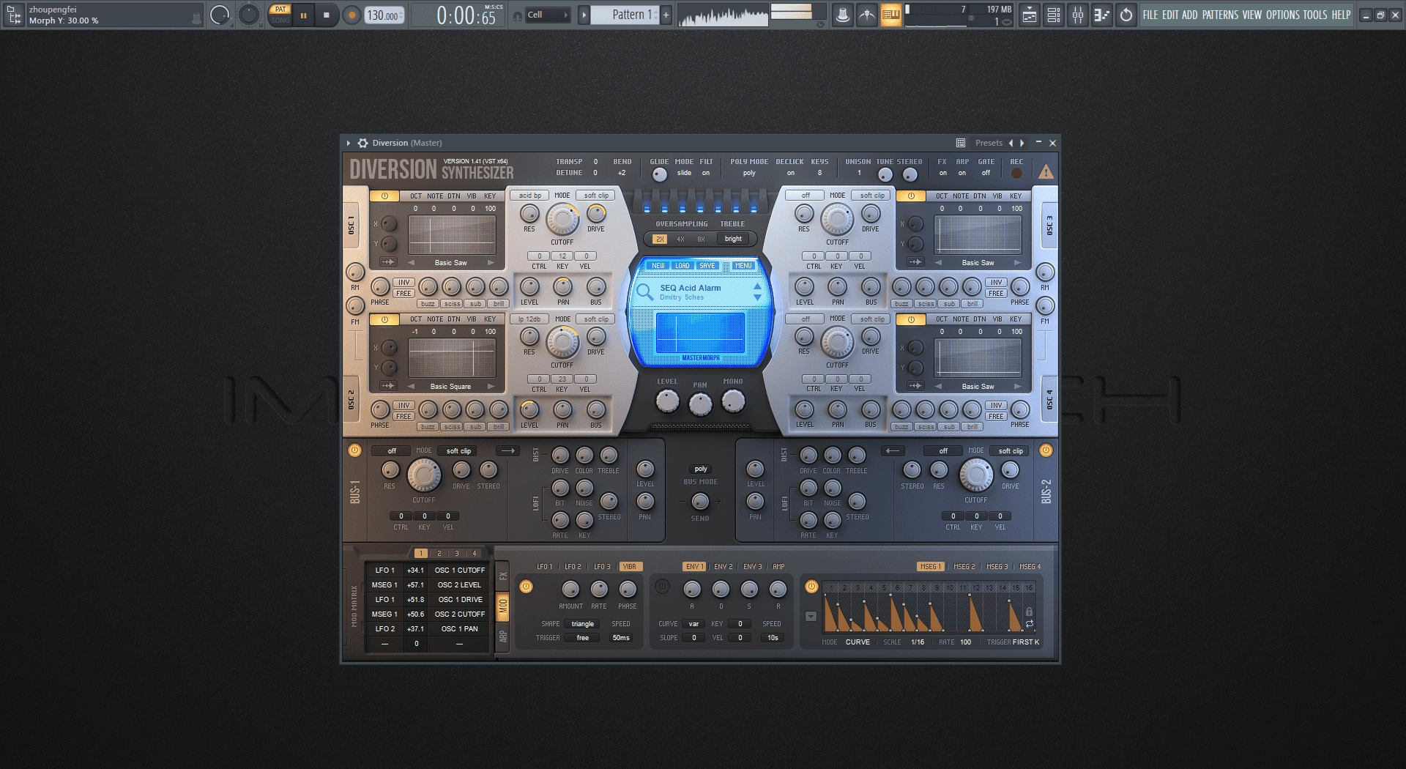Image resolution: width=1406 pixels, height=769 pixels.
Task: Click the restart power icon in toolbar
Action: click(x=1126, y=15)
